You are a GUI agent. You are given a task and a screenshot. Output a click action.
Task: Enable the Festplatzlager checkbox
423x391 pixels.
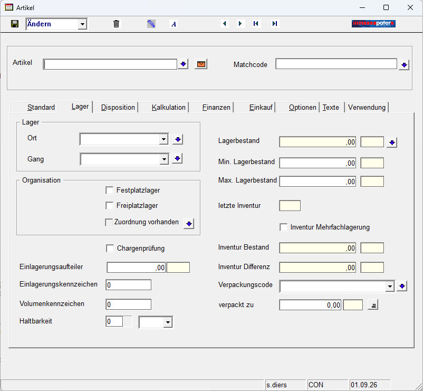110,190
